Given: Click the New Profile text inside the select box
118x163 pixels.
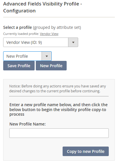Looking at the screenshot, I should [x=17, y=56].
